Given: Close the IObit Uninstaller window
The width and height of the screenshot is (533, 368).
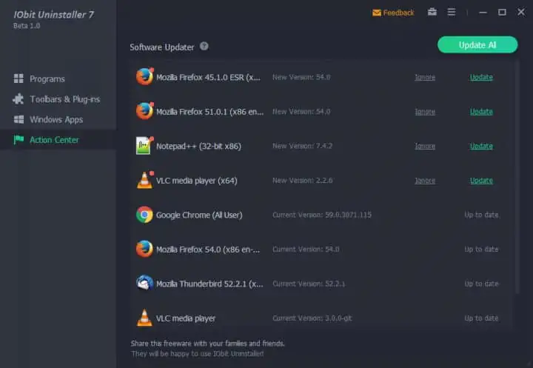Looking at the screenshot, I should click(521, 13).
